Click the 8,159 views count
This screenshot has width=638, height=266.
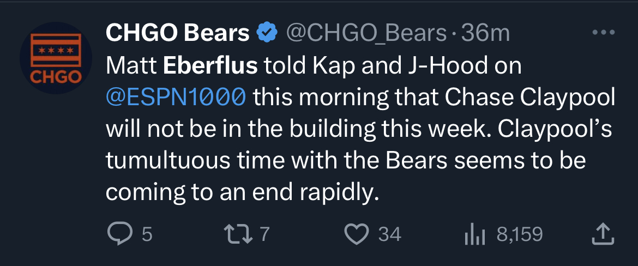click(x=520, y=235)
